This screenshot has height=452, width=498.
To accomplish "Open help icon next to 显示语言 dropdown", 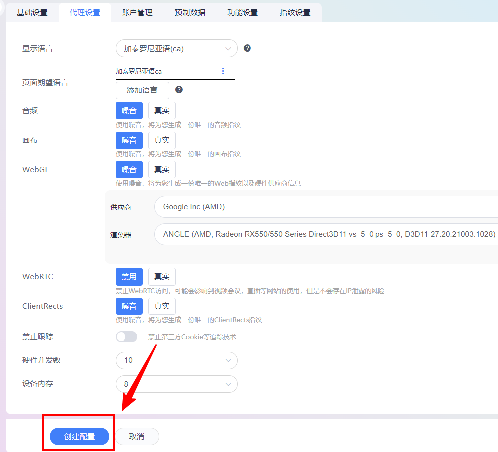I will 247,48.
